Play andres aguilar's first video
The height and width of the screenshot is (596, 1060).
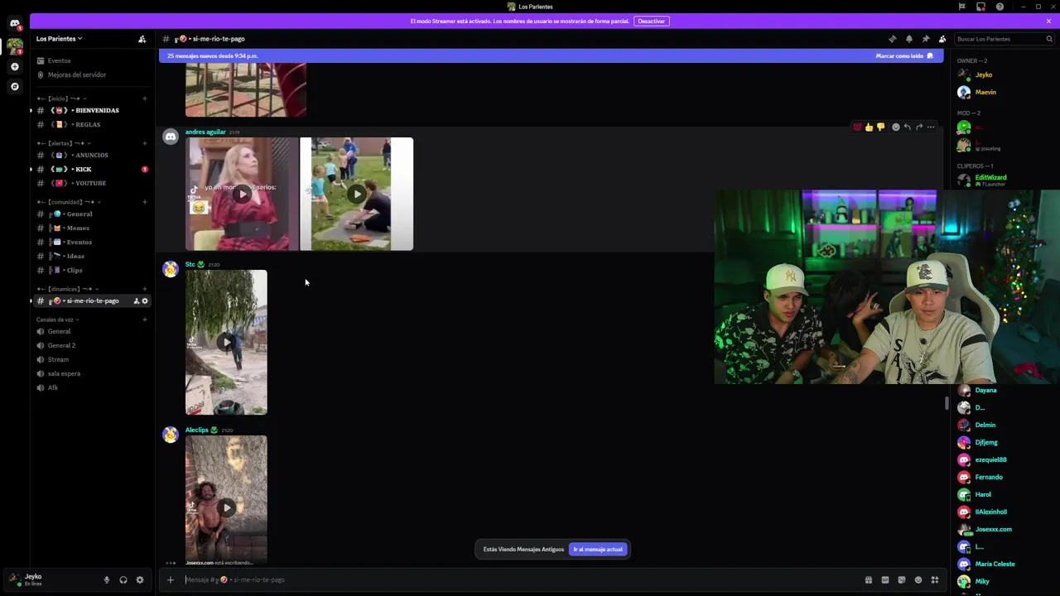242,194
